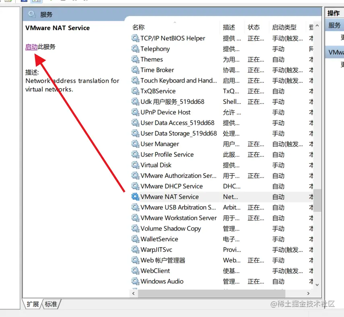Click the 自动 startup type of VMware NAT Service

278,197
